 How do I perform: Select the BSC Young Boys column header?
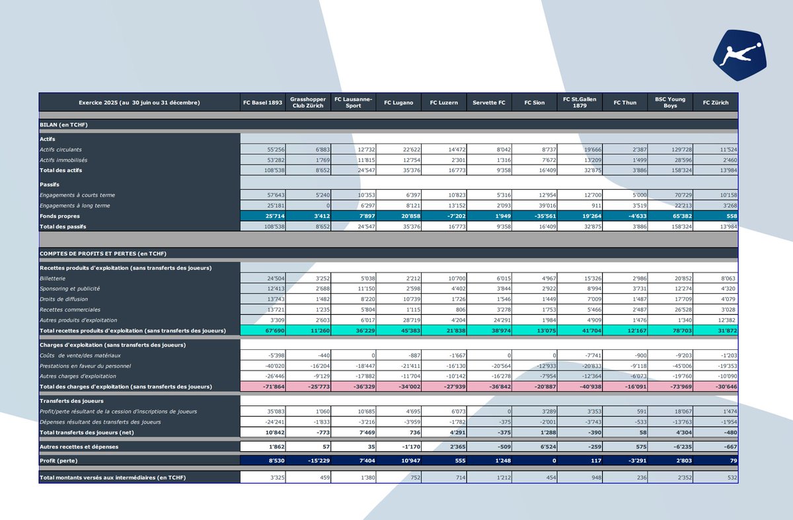(x=670, y=103)
